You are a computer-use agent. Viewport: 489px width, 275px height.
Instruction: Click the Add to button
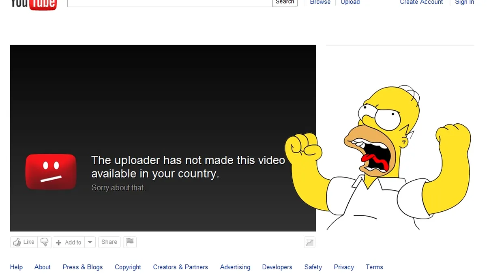[69, 242]
